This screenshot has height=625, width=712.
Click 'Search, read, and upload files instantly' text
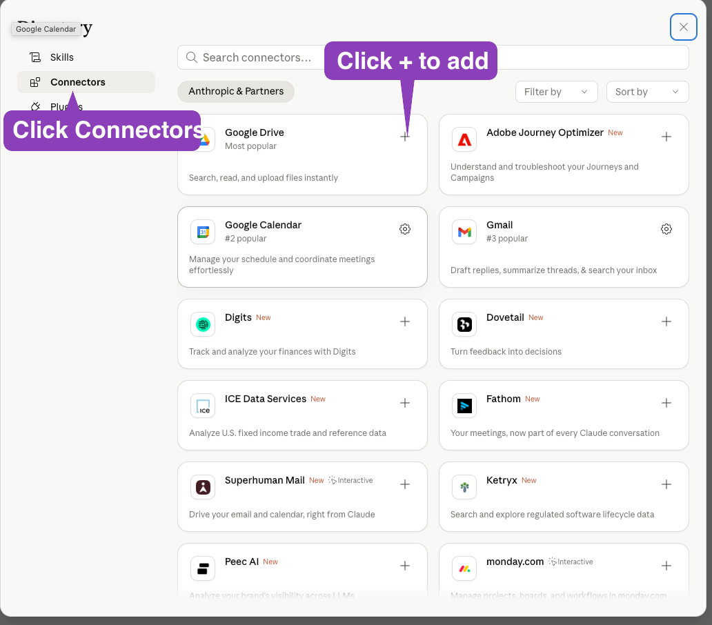264,178
